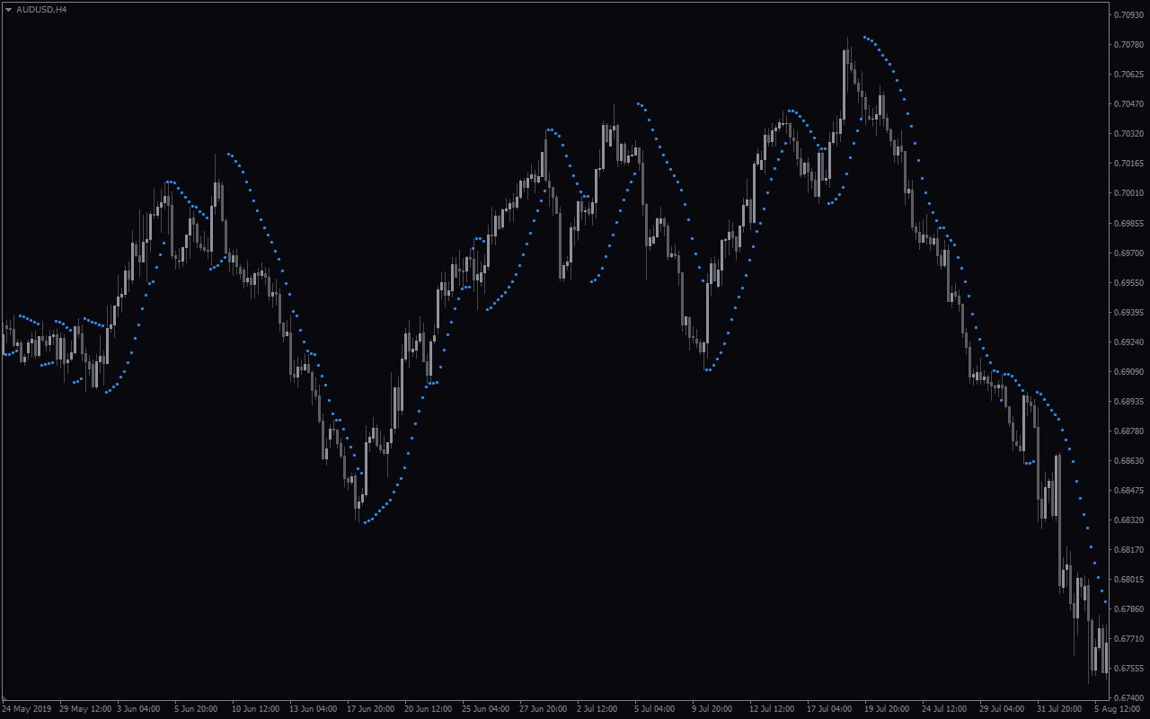Click the 12 Jul 12:00 time axis label
This screenshot has width=1150, height=719.
[773, 709]
